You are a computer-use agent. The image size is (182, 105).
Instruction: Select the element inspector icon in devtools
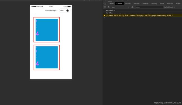105,4
